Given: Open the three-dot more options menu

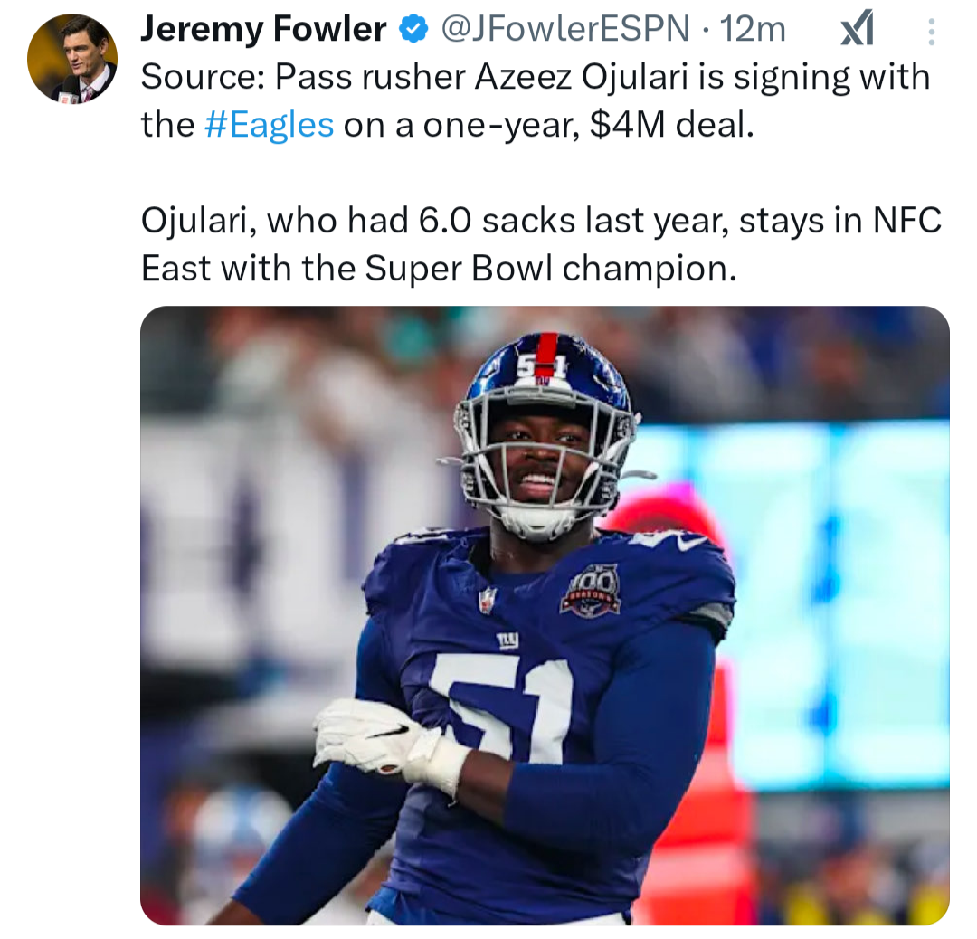Looking at the screenshot, I should (931, 31).
